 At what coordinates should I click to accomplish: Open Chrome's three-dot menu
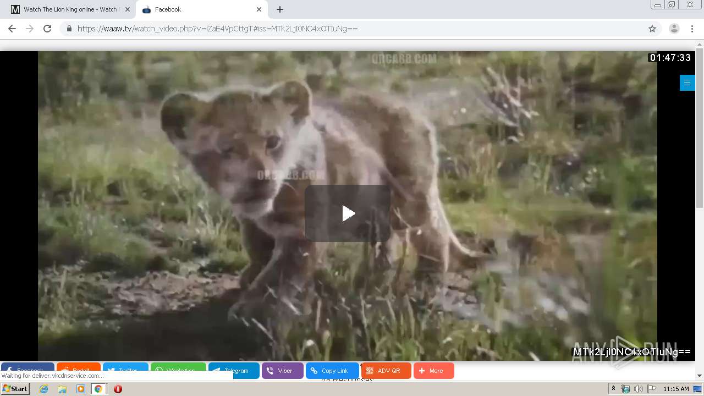click(692, 29)
